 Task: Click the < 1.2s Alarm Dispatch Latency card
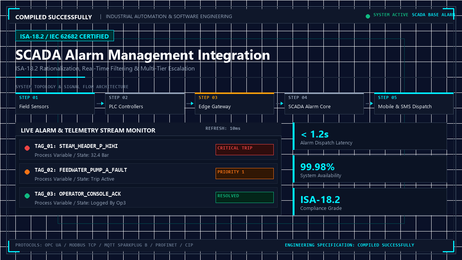point(370,136)
